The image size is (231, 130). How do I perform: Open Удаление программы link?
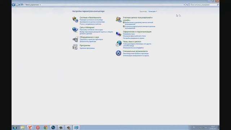coord(87,48)
